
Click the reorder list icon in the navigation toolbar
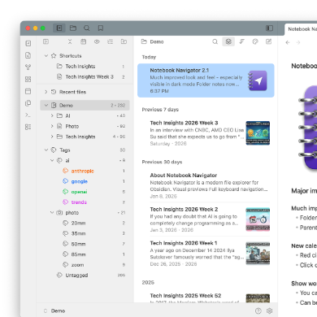pyautogui.click(x=111, y=41)
